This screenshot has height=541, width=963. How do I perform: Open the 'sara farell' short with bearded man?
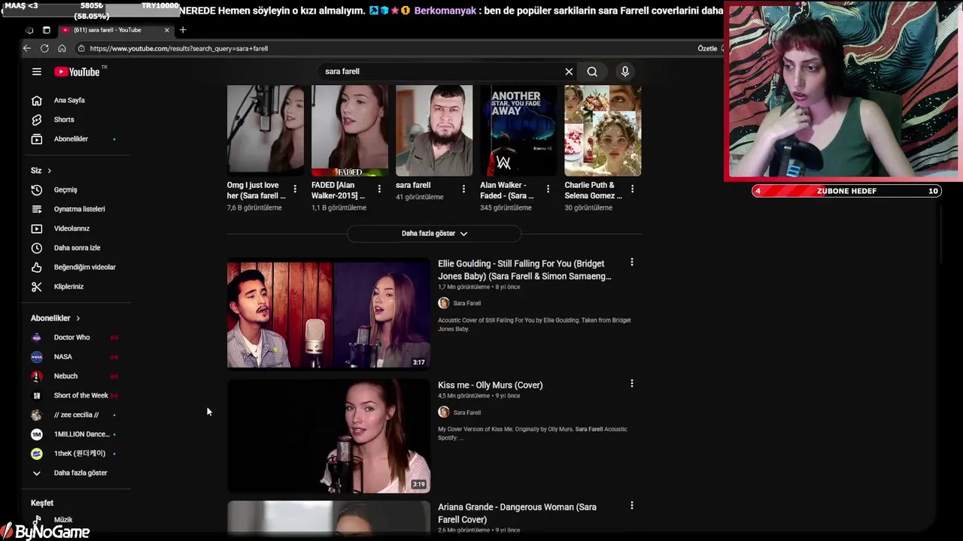click(x=434, y=130)
